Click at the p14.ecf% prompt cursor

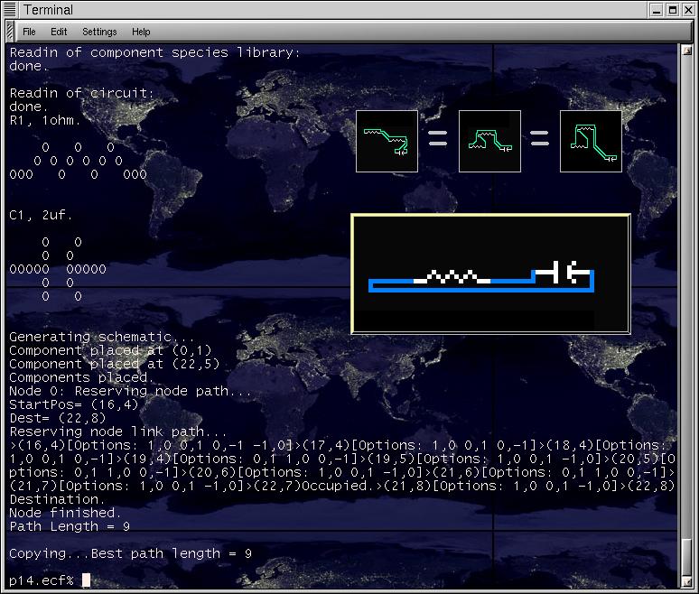coord(87,580)
